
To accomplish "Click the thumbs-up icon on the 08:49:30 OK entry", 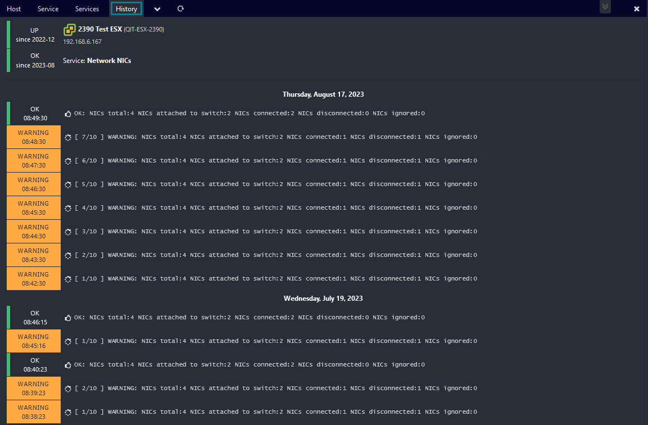I will click(67, 112).
